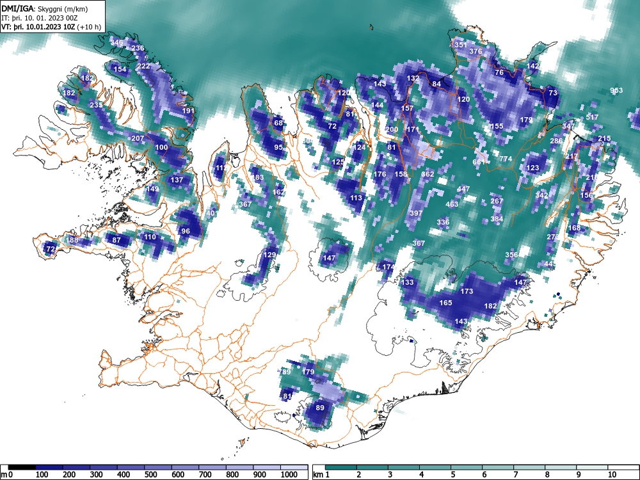Click the dark teal 1–2 km legend swatch
640x480 pixels.
341,467
